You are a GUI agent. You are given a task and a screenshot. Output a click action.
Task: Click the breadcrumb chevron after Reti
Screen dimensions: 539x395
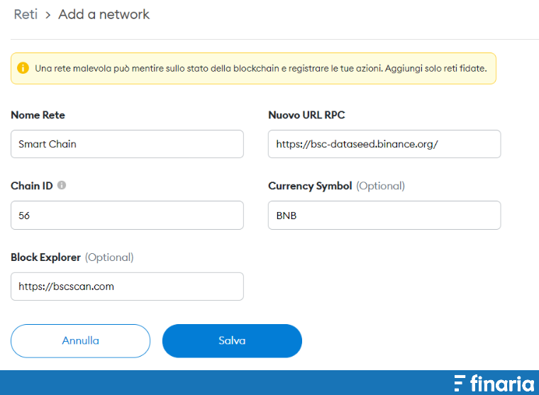(x=48, y=15)
